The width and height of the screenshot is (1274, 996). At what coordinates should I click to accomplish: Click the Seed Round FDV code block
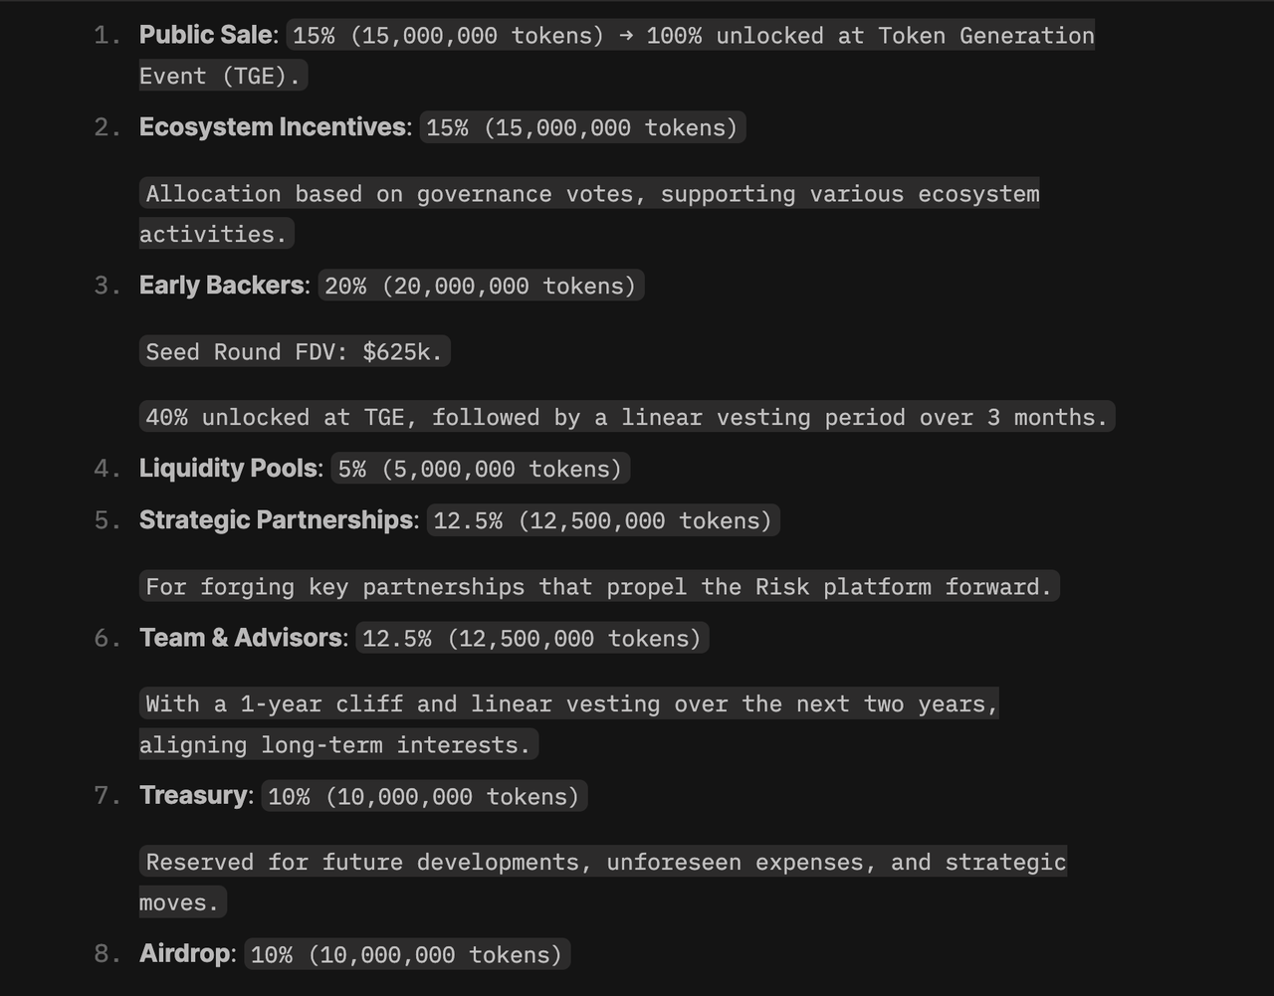click(295, 351)
